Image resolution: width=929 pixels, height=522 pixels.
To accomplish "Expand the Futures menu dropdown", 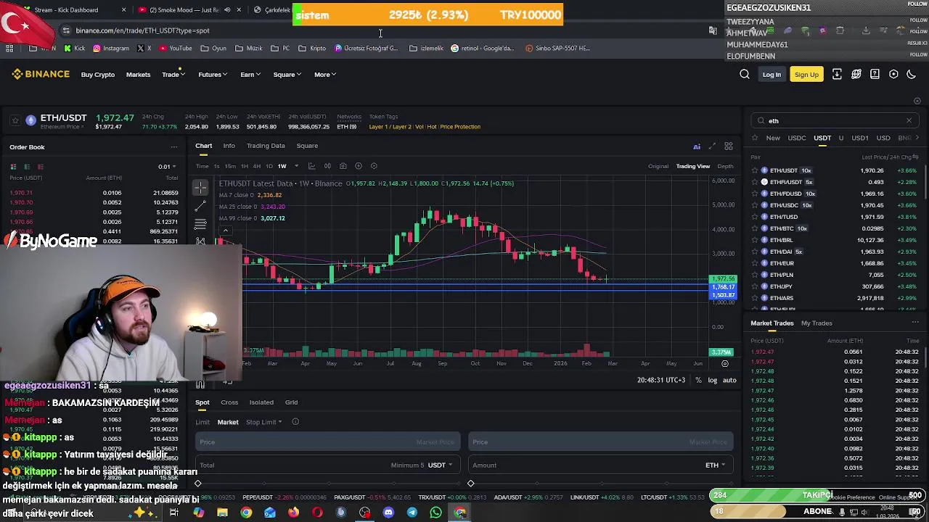I will coord(213,75).
